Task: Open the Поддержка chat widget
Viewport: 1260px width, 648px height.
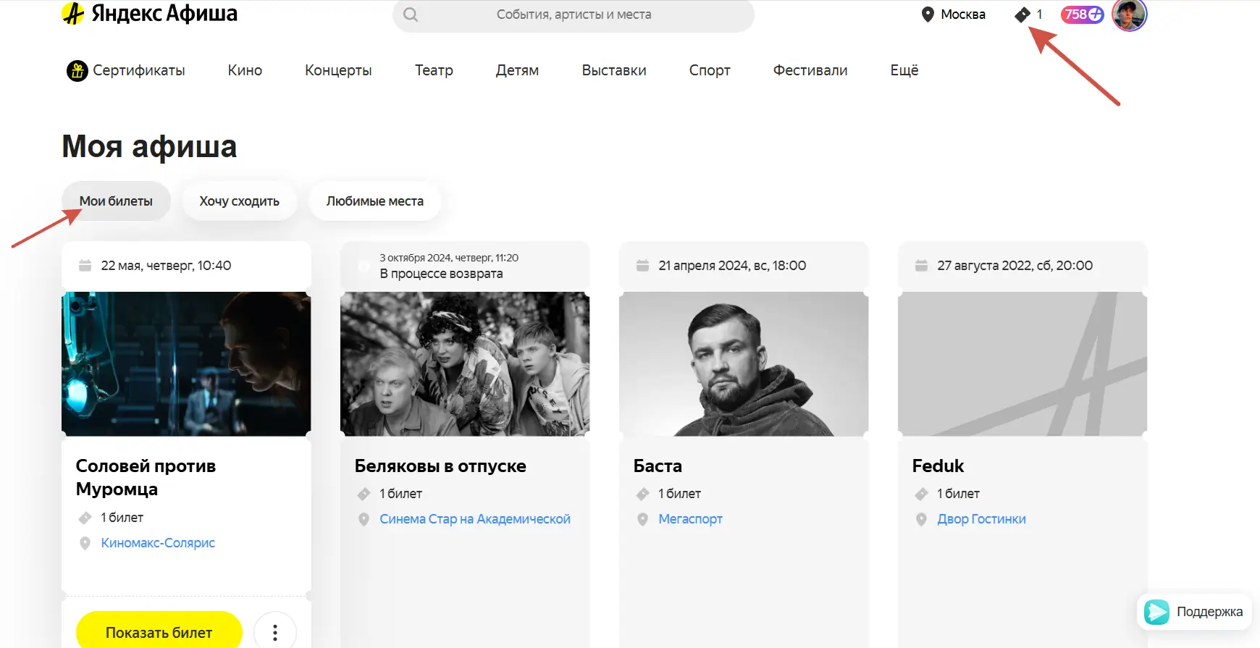Action: (x=1195, y=612)
